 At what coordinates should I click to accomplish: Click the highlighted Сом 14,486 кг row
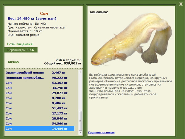click(40, 128)
